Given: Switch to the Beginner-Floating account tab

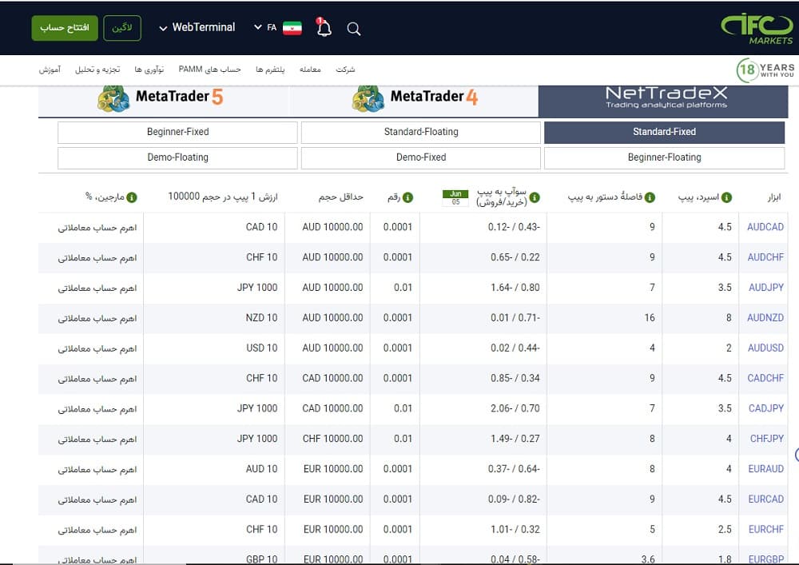Looking at the screenshot, I should click(665, 157).
